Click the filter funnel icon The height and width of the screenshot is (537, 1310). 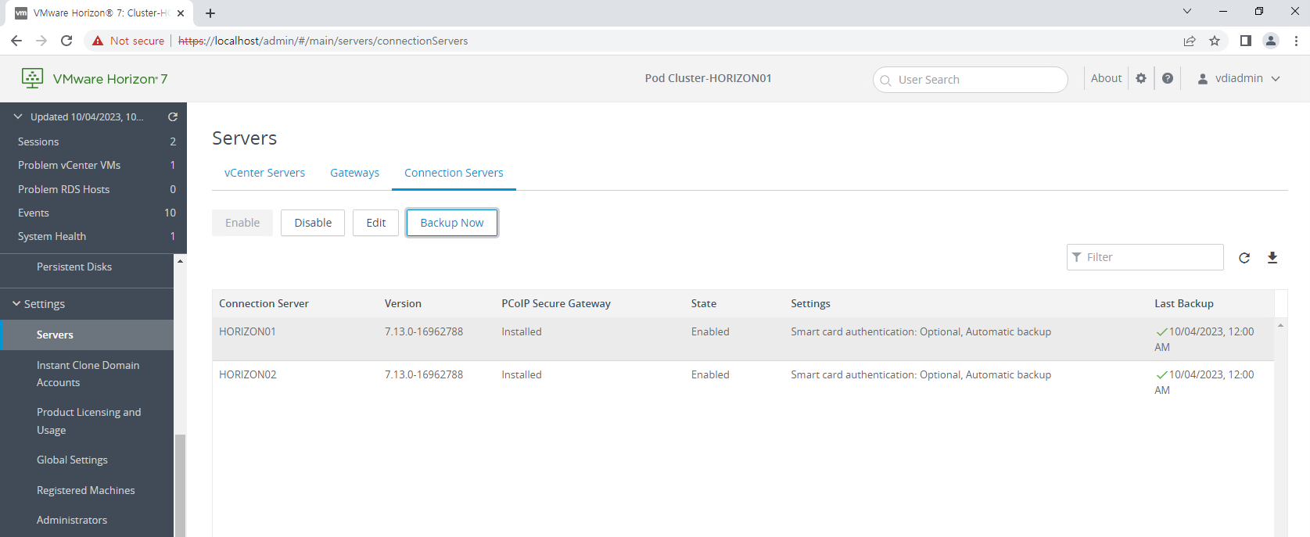pyautogui.click(x=1077, y=257)
